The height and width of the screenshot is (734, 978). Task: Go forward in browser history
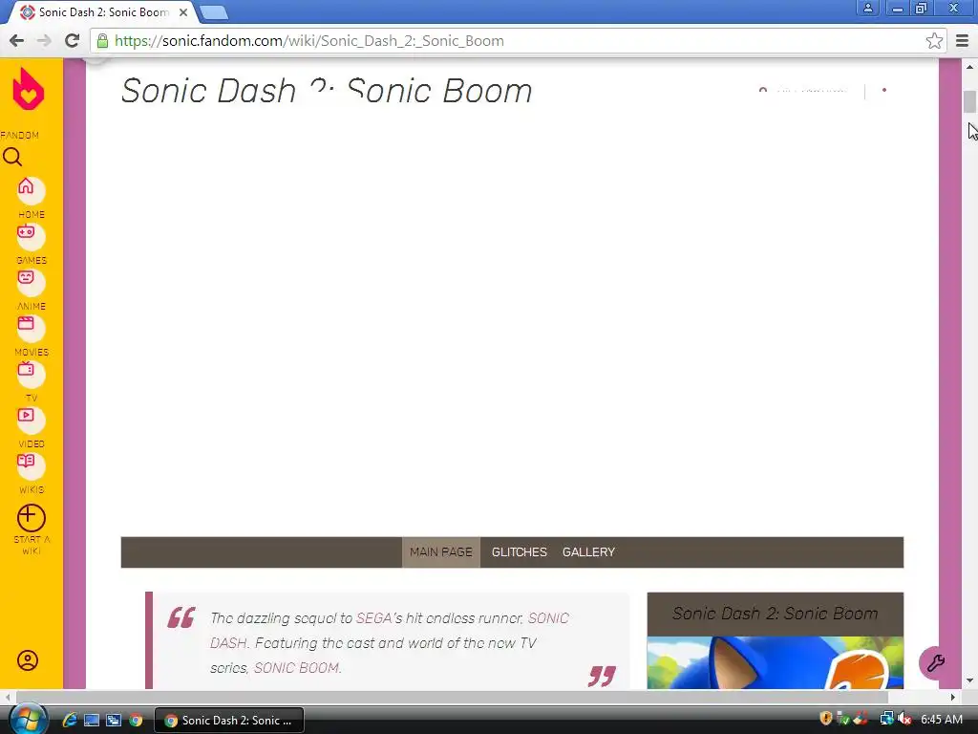pos(44,41)
